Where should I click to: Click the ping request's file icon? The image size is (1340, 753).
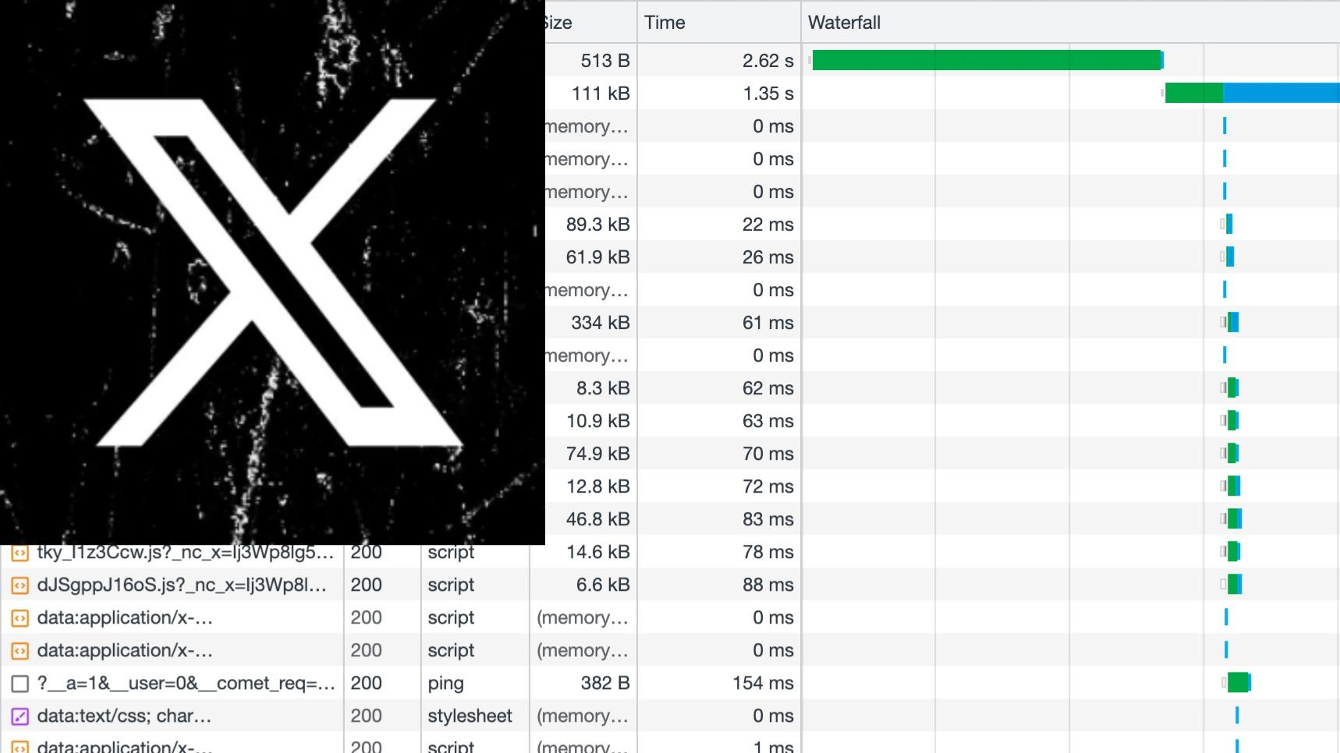point(19,684)
